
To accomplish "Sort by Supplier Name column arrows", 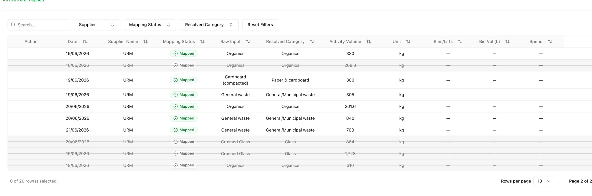I will pyautogui.click(x=145, y=41).
